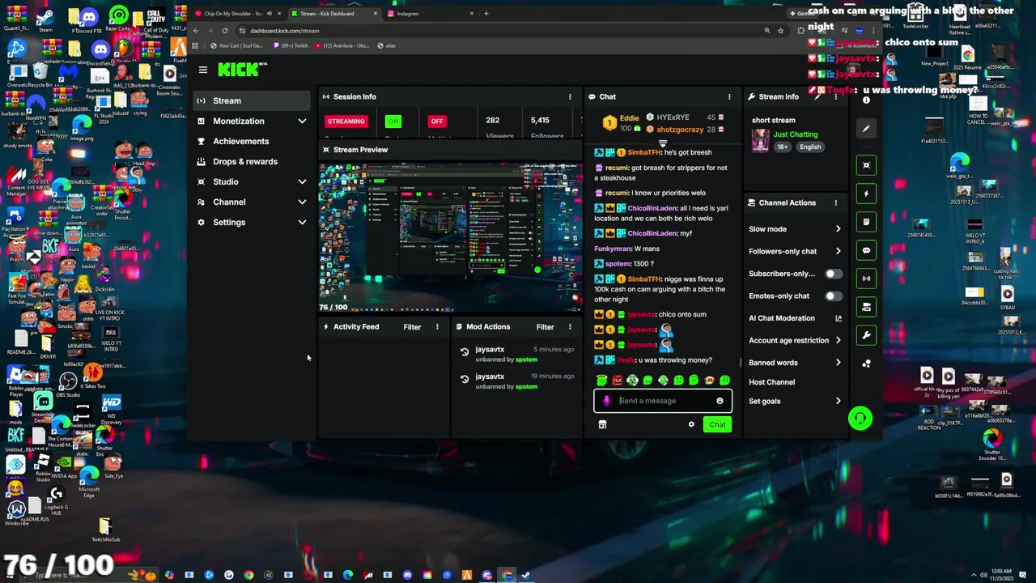Image resolution: width=1036 pixels, height=583 pixels.
Task: Toggle the Session Info broadcast widget
Action: click(x=866, y=279)
